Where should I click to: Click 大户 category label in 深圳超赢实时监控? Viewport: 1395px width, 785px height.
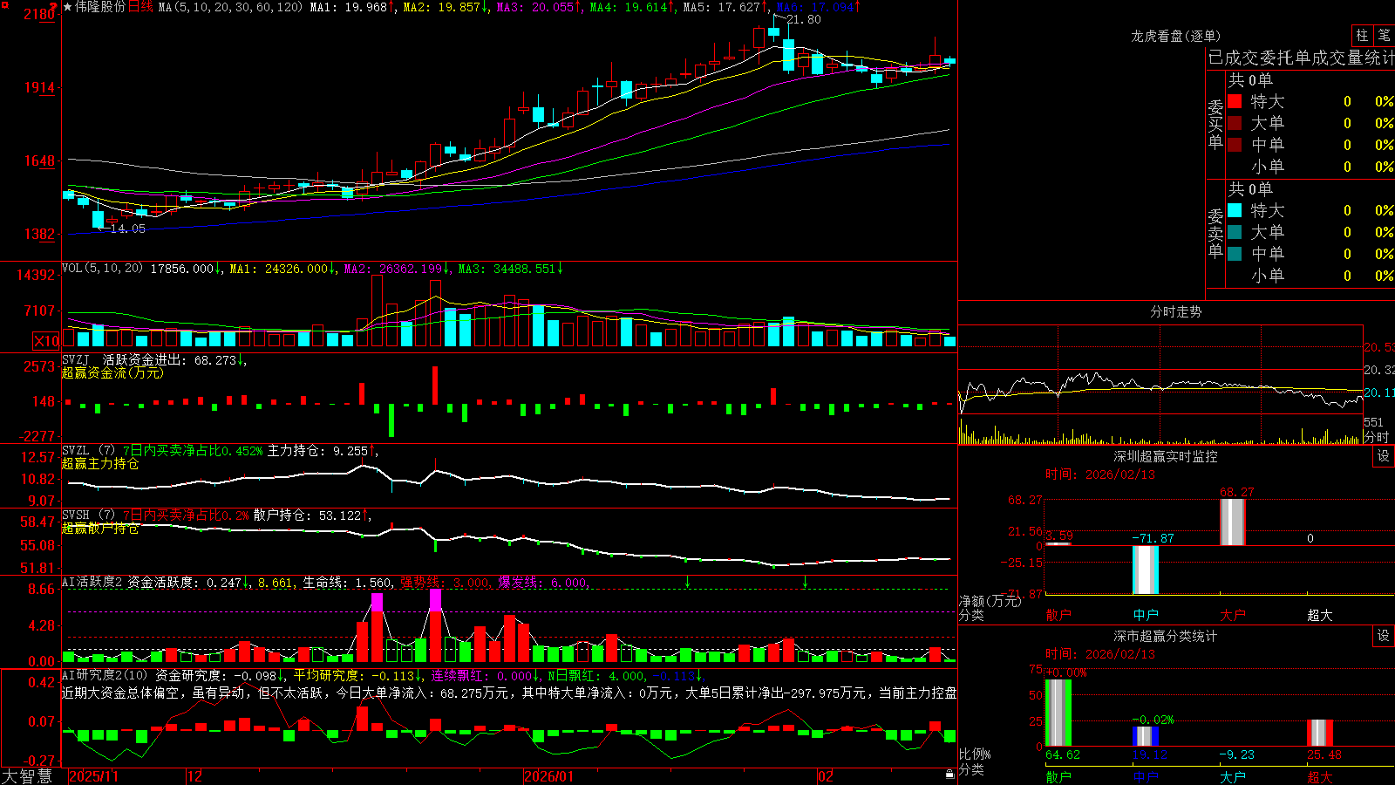[1233, 615]
